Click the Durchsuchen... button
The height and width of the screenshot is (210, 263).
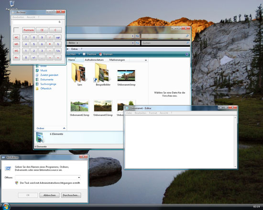coord(71,195)
